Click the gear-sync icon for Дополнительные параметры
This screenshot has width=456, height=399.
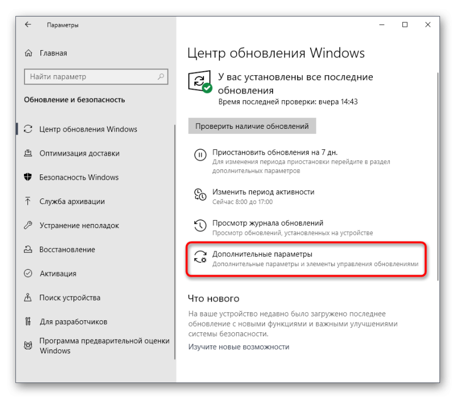pos(201,257)
